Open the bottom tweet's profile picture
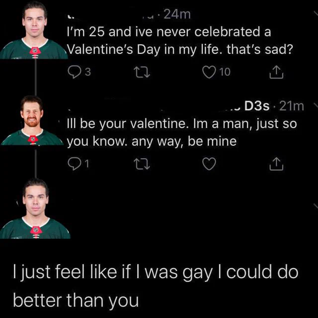Screen dimensions: 318x318 coord(35,209)
